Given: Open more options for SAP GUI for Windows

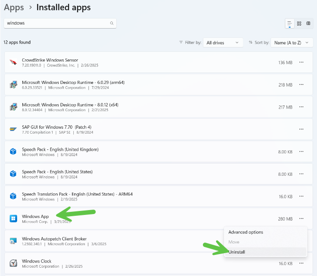Looking at the screenshot, I should 301,129.
